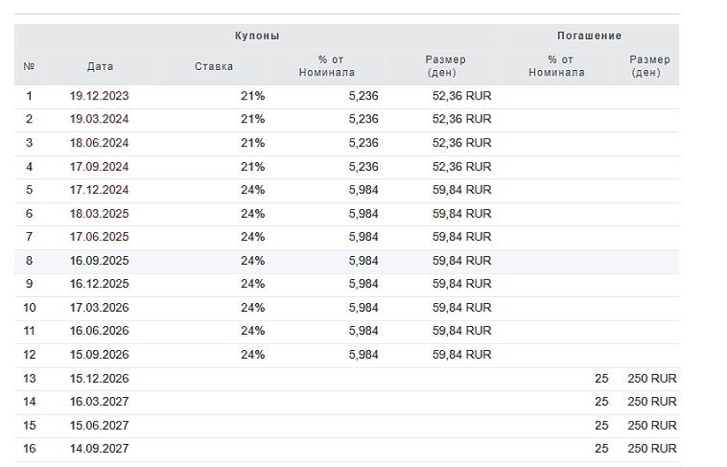Screen dimensions: 727x467
Task: Select the Дата column header
Action: coord(100,66)
